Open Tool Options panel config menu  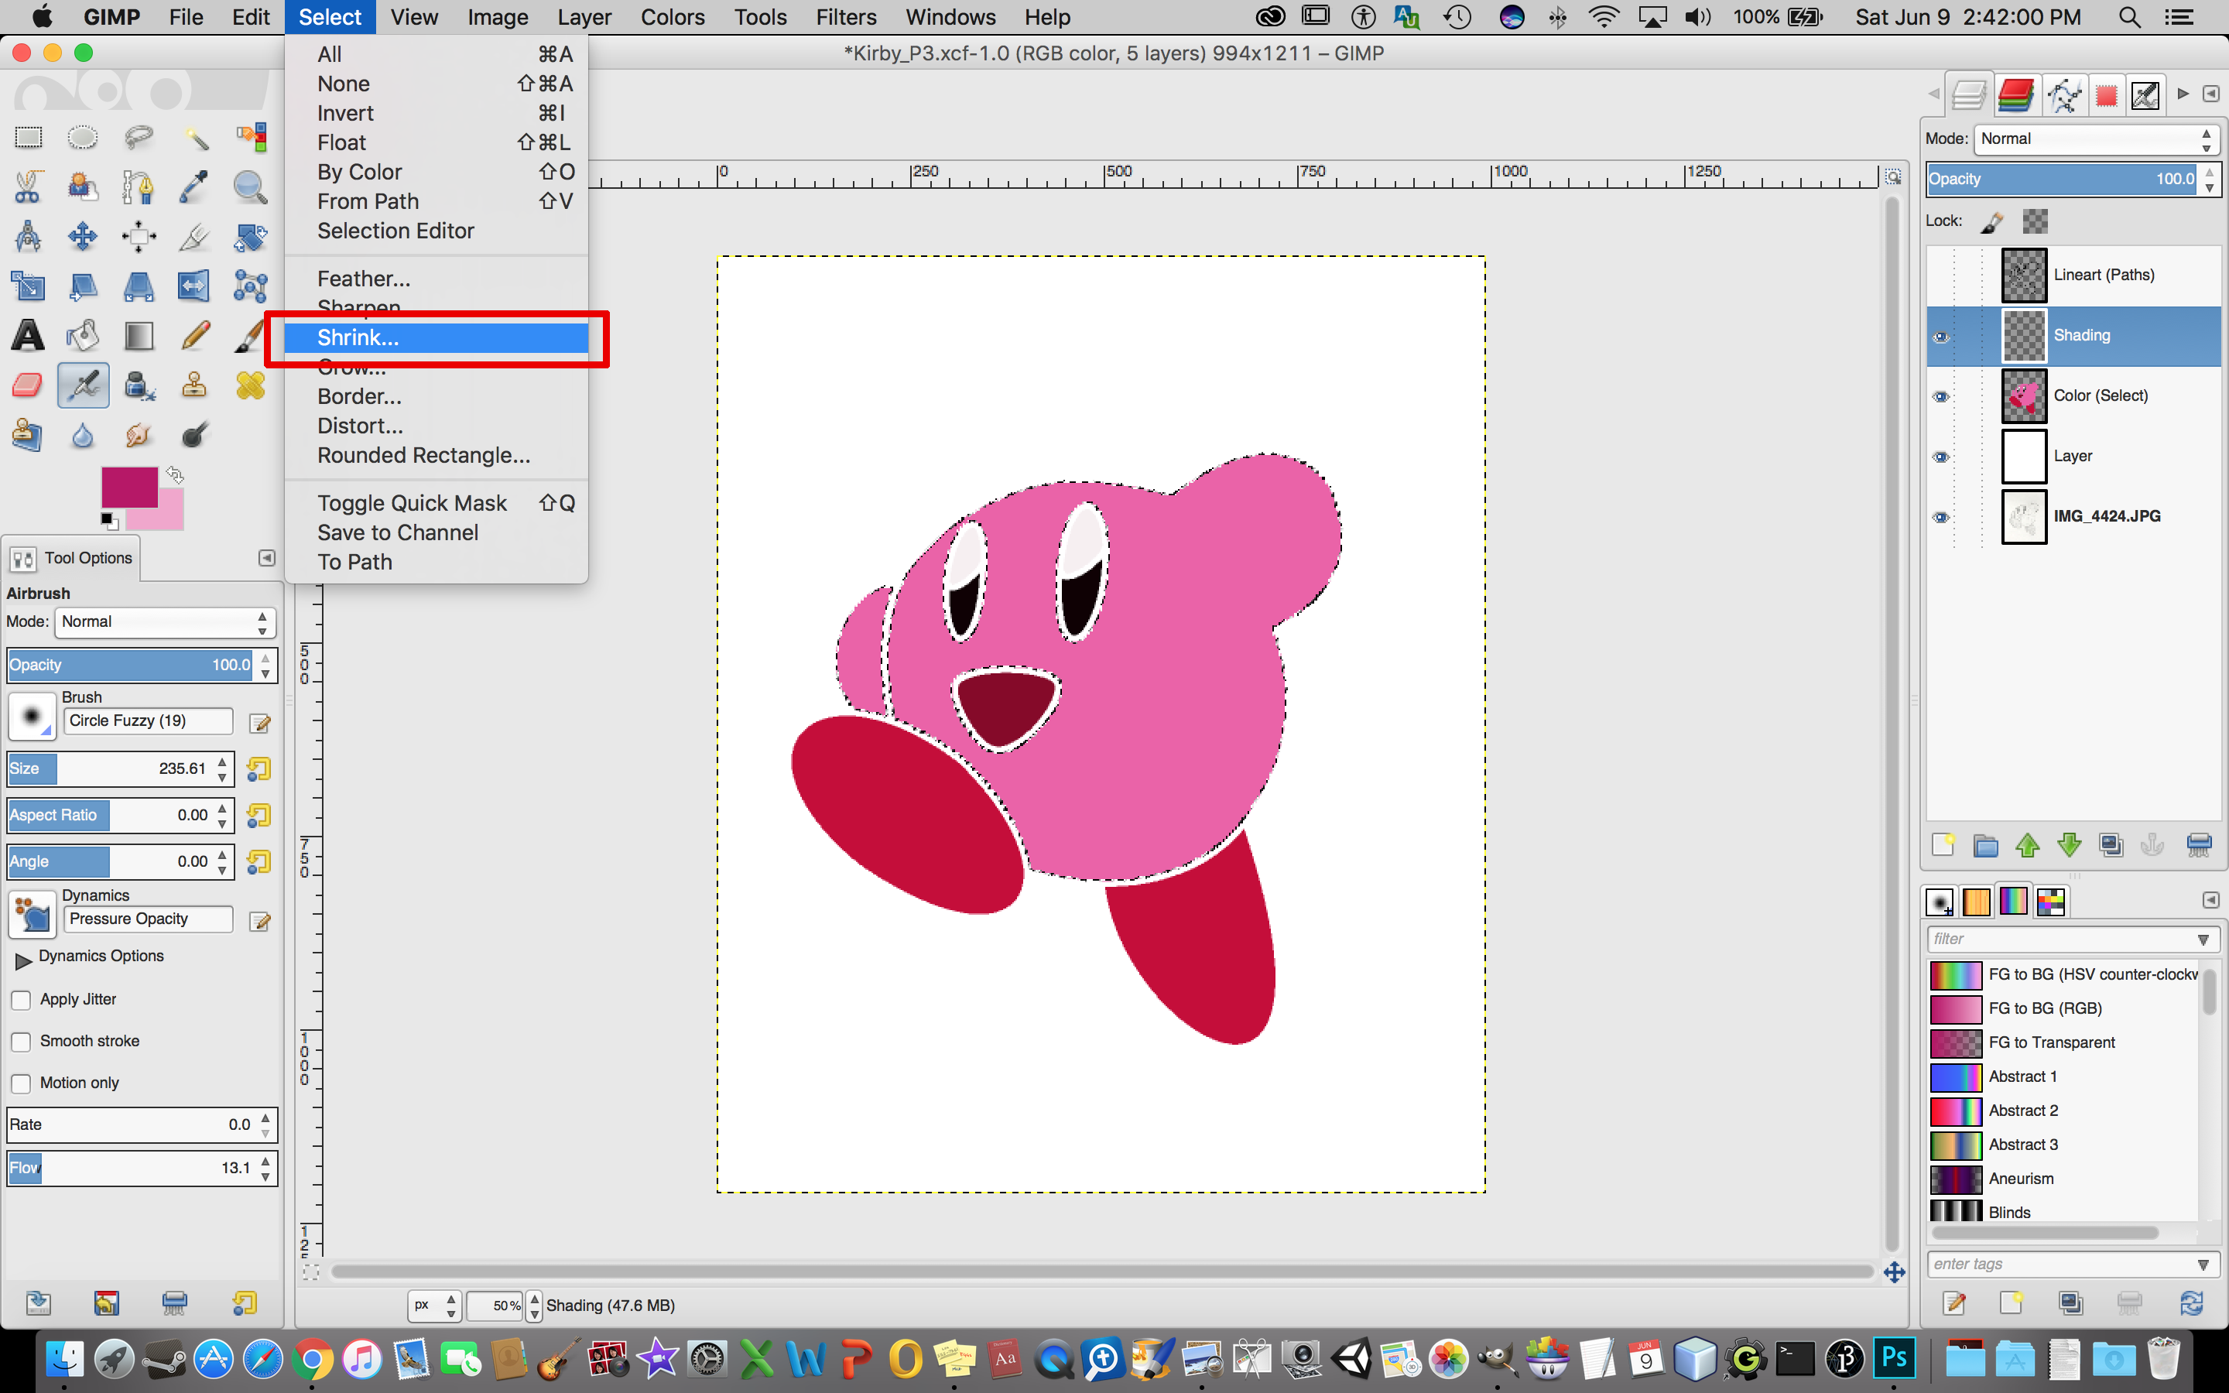pos(266,558)
